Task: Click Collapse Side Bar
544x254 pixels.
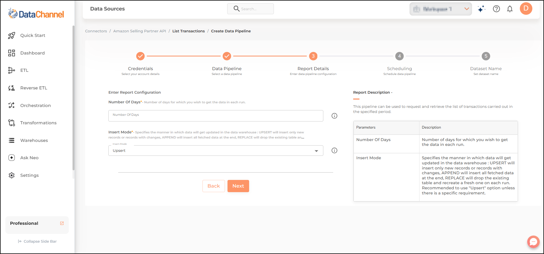Action: coord(37,241)
